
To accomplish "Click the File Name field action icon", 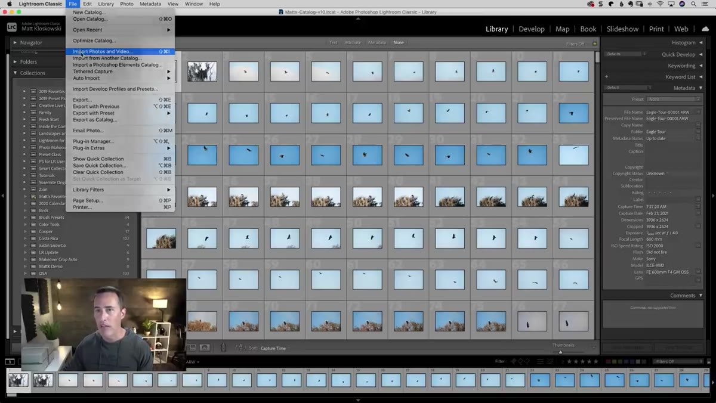I will coord(699,112).
